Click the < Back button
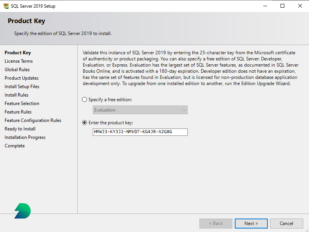Viewport: 309px width, 232px height. [216, 224]
